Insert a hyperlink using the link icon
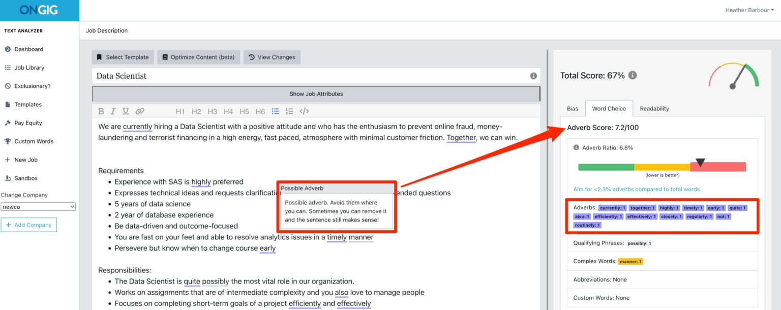Screen dimensions: 781x310 (139, 111)
